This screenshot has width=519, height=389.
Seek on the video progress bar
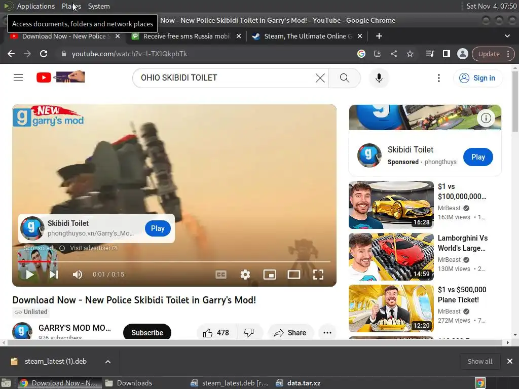174,261
